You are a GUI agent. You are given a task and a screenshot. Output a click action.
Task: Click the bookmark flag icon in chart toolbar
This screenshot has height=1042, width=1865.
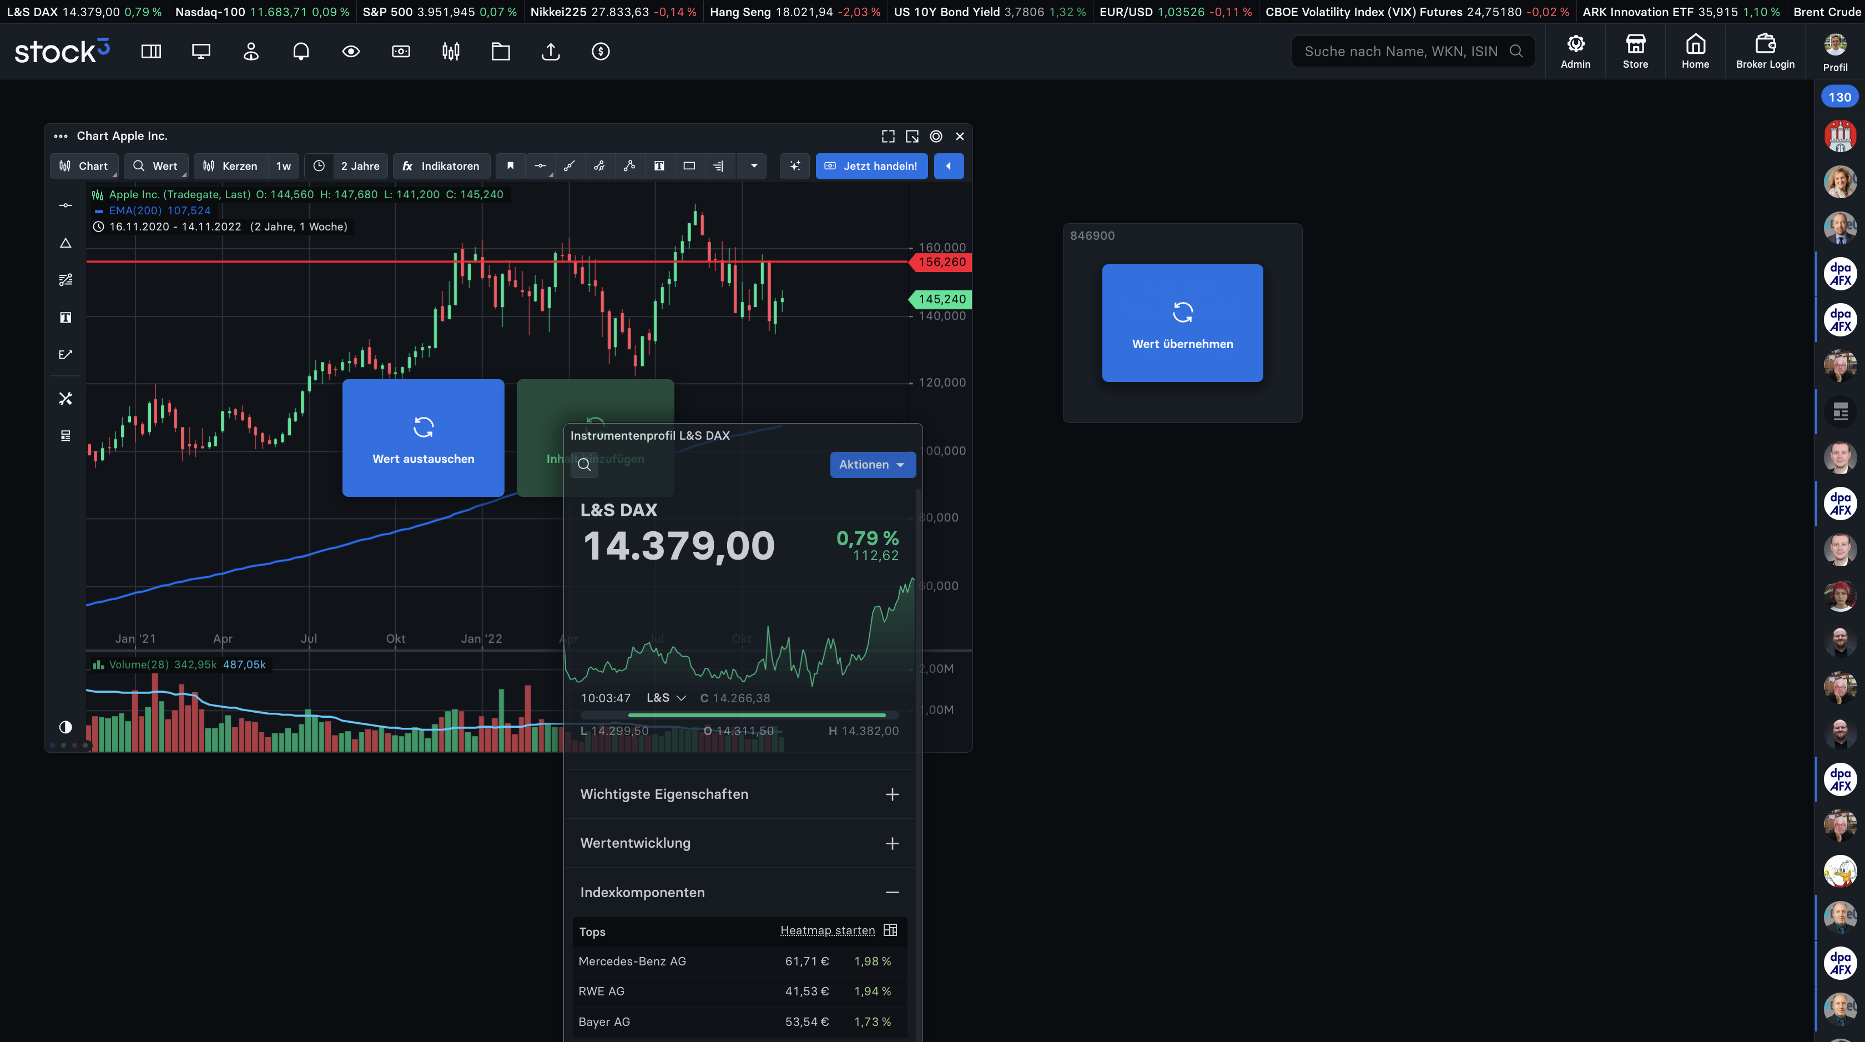510,166
